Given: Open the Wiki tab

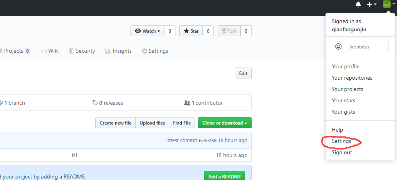Looking at the screenshot, I should pyautogui.click(x=50, y=51).
